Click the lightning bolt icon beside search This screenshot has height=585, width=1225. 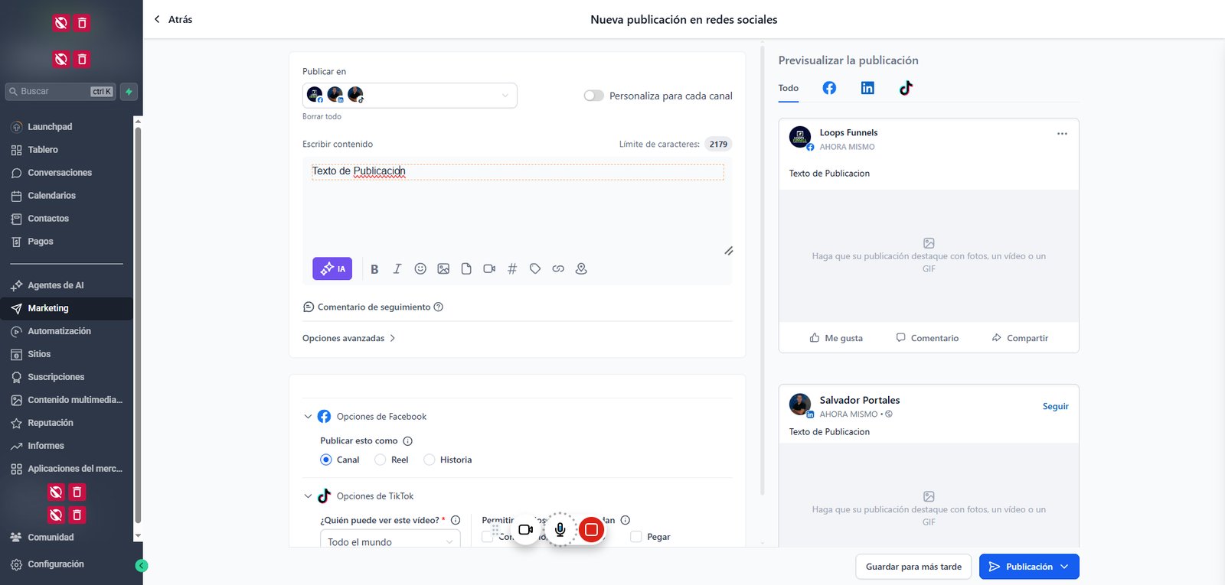(129, 92)
